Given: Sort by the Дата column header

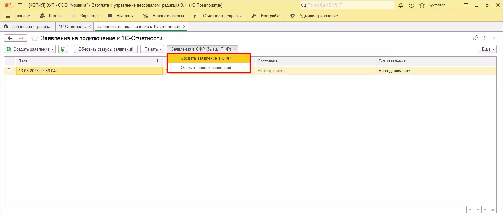Looking at the screenshot, I should (x=89, y=61).
